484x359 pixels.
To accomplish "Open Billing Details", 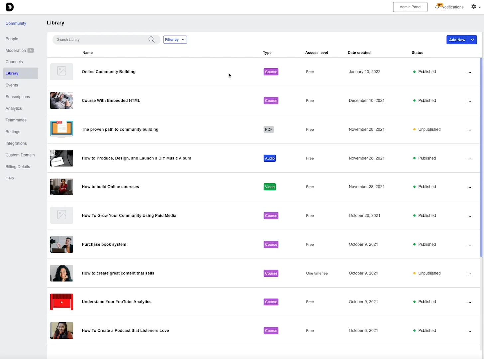I will click(x=18, y=167).
